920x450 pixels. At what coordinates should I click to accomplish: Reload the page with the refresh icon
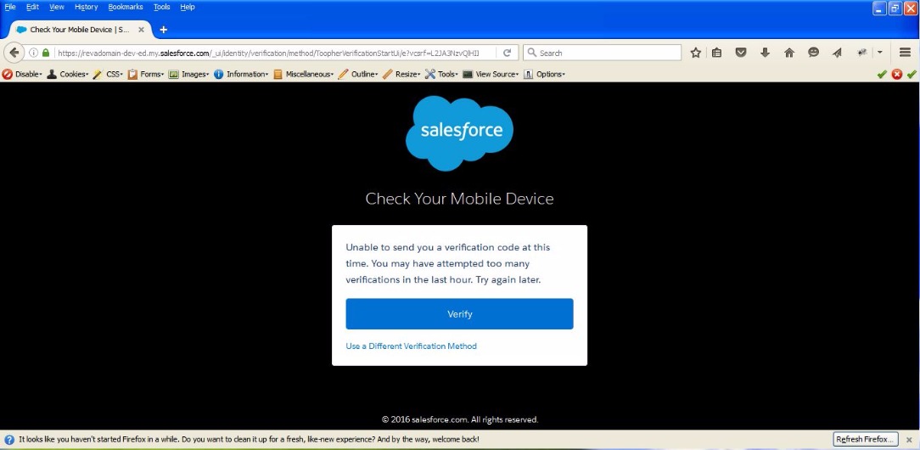507,53
